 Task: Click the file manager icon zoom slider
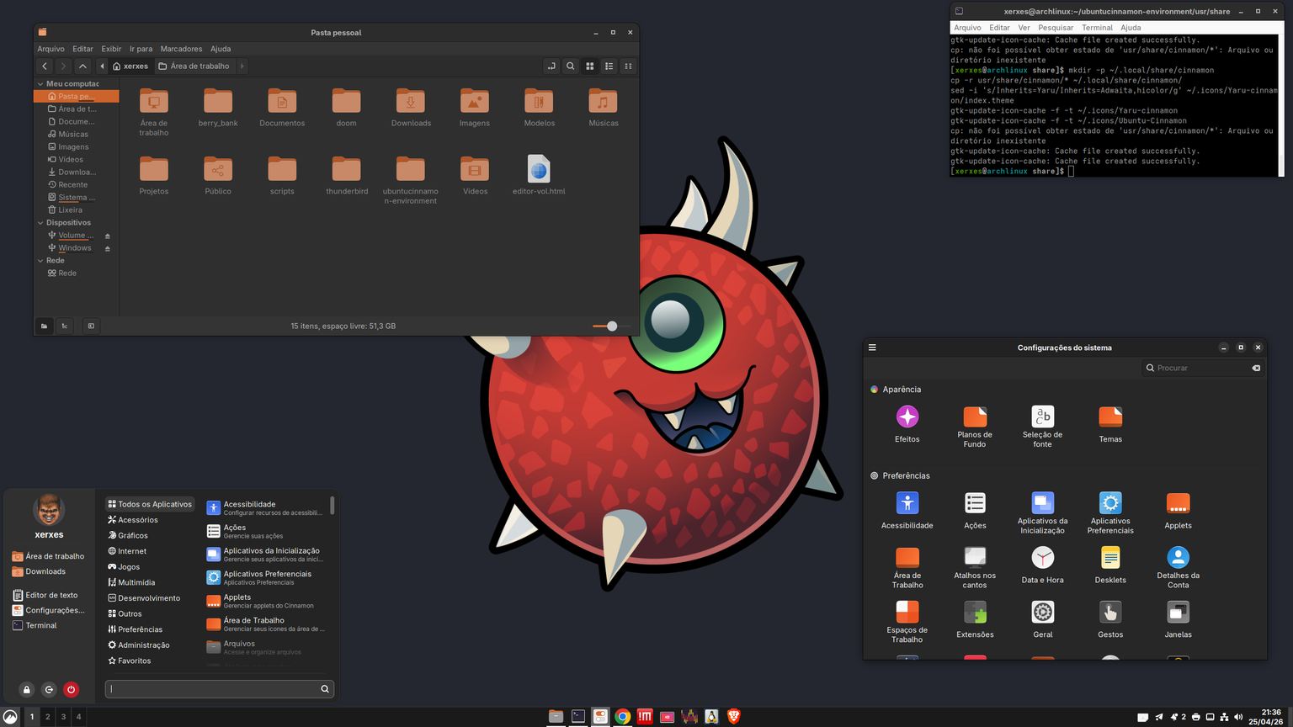point(611,326)
